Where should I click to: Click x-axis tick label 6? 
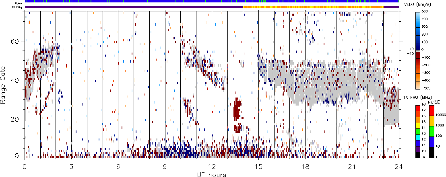[x=118, y=166]
